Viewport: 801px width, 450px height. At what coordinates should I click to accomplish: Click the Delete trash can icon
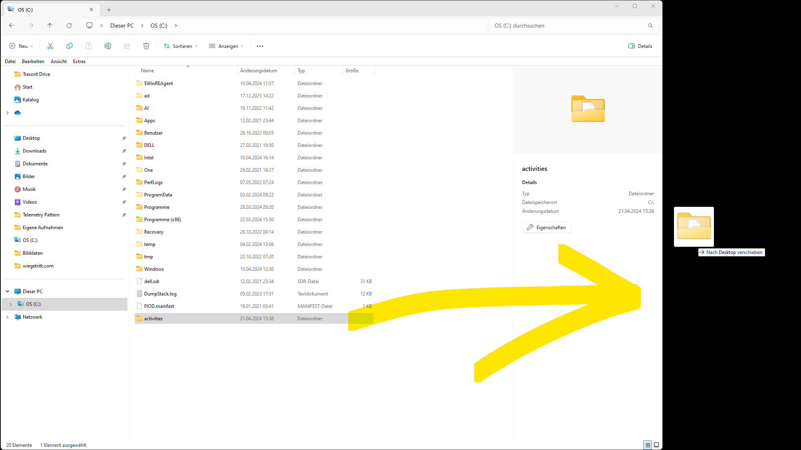pos(146,46)
